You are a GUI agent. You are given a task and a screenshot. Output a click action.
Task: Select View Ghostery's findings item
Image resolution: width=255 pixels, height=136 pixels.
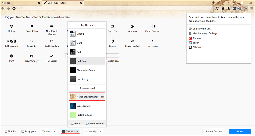tap(203, 33)
